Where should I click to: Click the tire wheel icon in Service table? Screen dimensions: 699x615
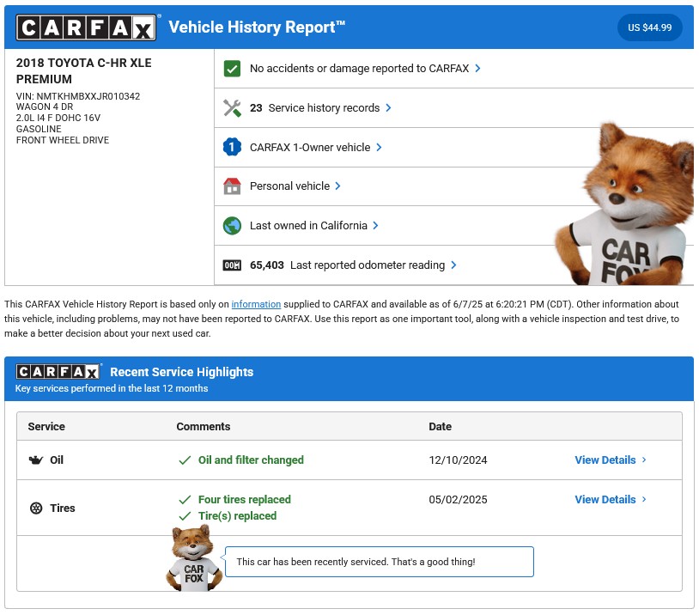click(x=36, y=508)
